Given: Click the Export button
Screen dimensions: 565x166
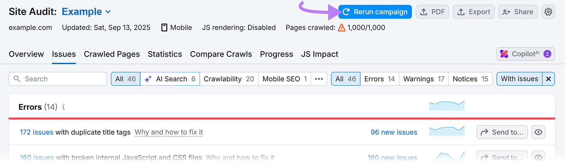Looking at the screenshot, I should click(x=474, y=12).
